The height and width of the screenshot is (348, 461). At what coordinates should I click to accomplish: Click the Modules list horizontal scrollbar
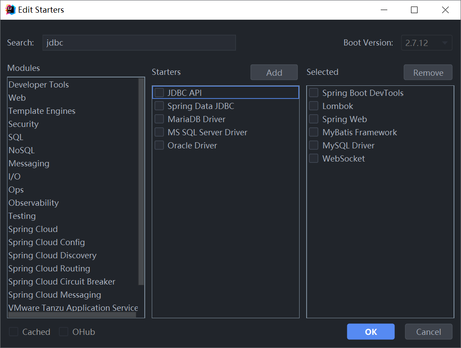pyautogui.click(x=72, y=315)
